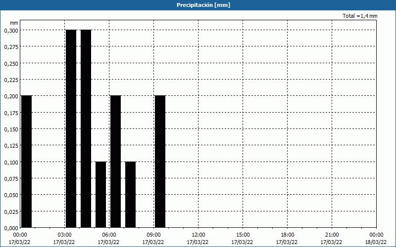Select the 0,200 mm bar starting at 06:00

[x=116, y=162]
